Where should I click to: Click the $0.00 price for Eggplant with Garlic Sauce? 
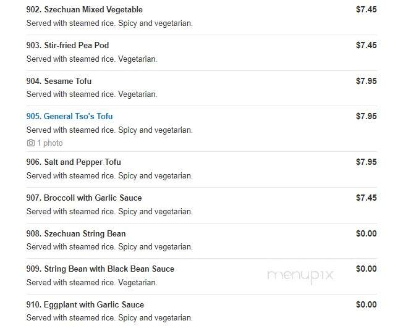coord(366,304)
